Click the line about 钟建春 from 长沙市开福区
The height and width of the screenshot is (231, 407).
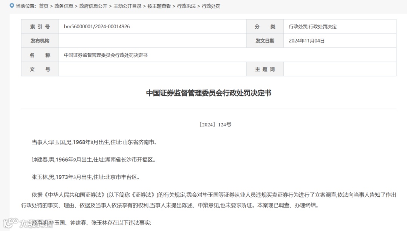pos(93,160)
